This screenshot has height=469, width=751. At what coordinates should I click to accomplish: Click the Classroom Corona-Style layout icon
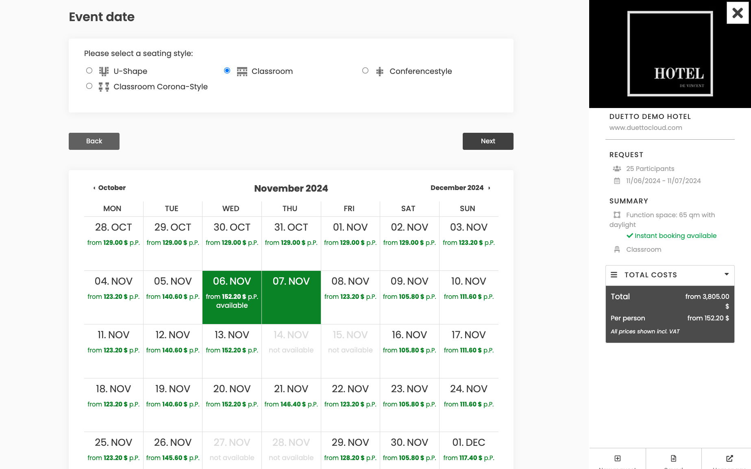point(104,87)
